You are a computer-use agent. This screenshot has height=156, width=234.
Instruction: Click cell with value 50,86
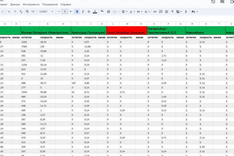tap(47, 92)
